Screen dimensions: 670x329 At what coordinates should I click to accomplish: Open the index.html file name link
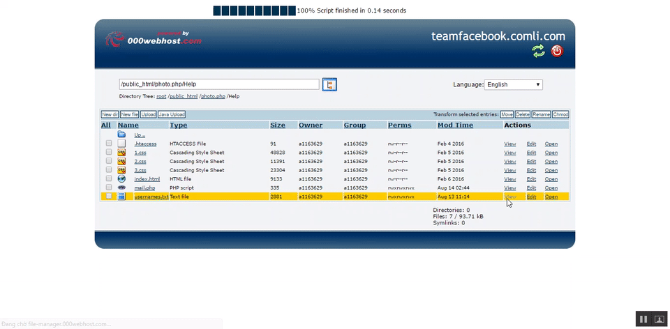[147, 179]
